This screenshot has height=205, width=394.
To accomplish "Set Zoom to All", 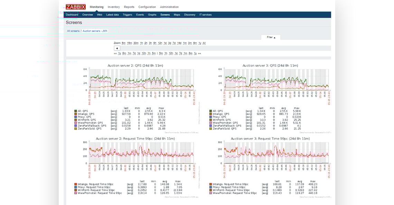I will point(204,43).
